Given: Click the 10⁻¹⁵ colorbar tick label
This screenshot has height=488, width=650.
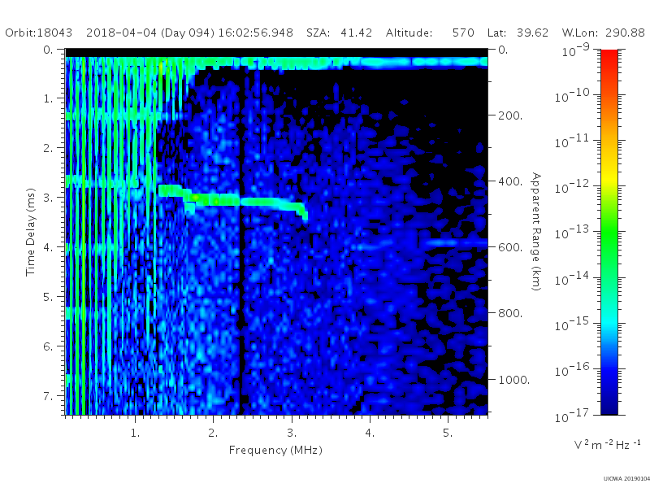Looking at the screenshot, I should 572,325.
